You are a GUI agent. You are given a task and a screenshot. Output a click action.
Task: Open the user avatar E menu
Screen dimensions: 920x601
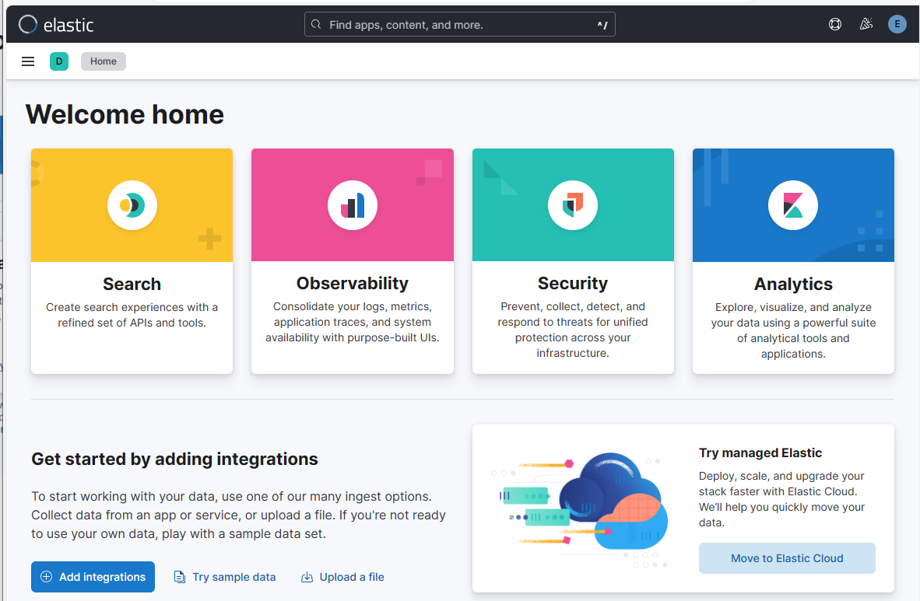(897, 24)
